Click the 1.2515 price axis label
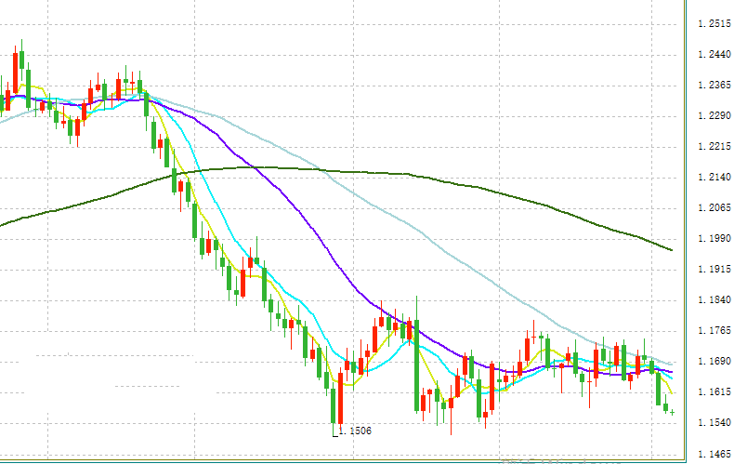Image resolution: width=734 pixels, height=464 pixels. pos(714,24)
